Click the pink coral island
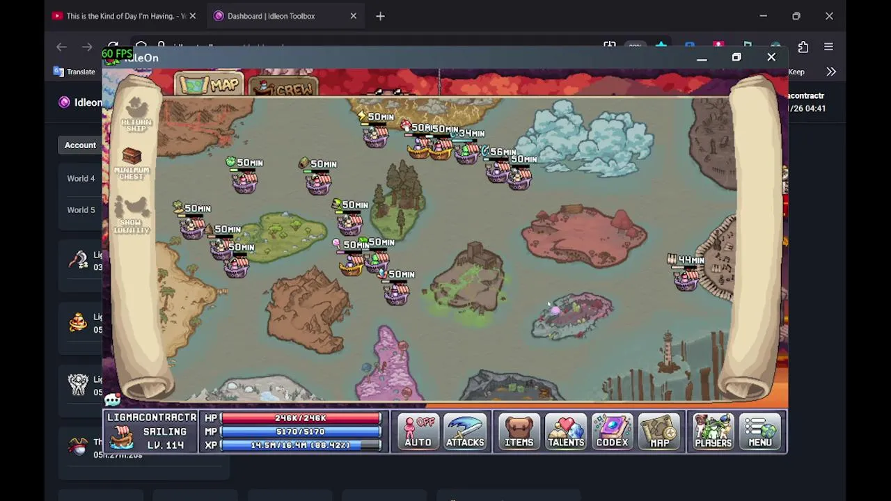 (x=388, y=365)
